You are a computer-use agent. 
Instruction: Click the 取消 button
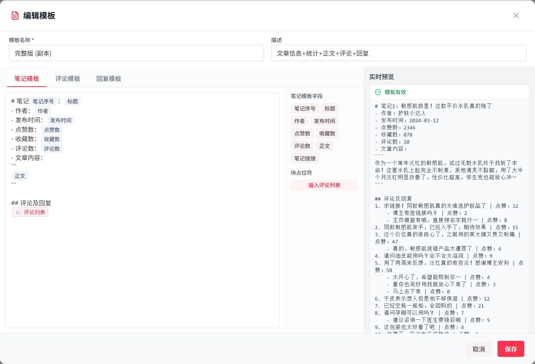point(479,349)
